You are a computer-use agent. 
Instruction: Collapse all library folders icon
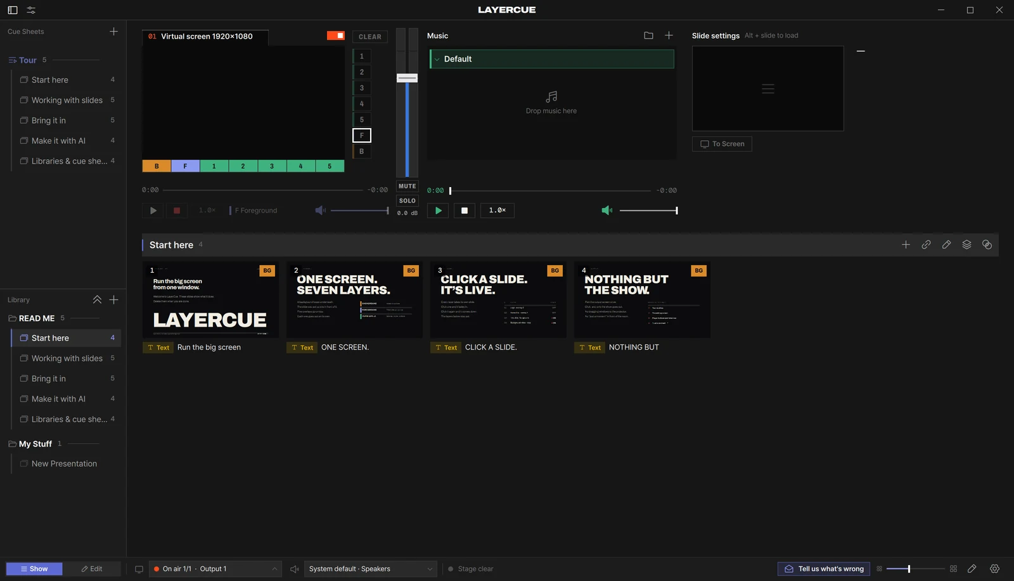pos(97,299)
